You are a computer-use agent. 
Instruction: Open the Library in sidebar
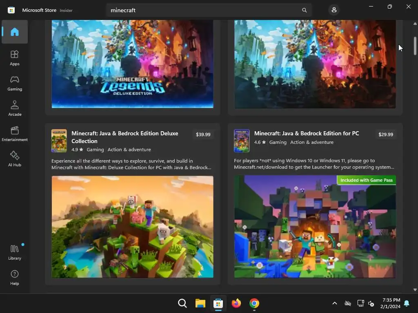point(15,252)
